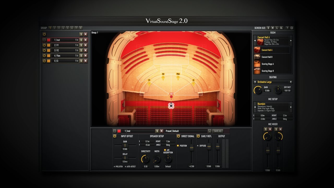Open preset browser with the ellipsis button

pyautogui.click(x=210, y=131)
